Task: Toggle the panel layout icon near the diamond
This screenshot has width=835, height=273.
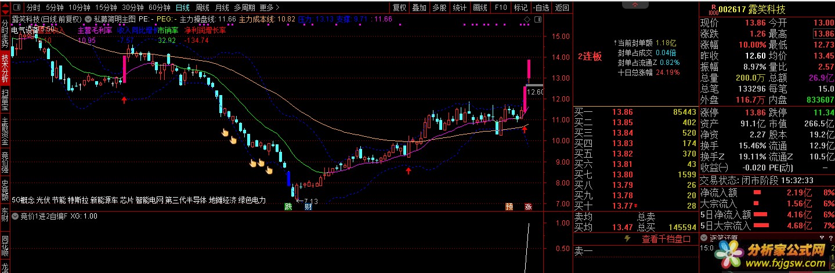Action: (x=538, y=20)
